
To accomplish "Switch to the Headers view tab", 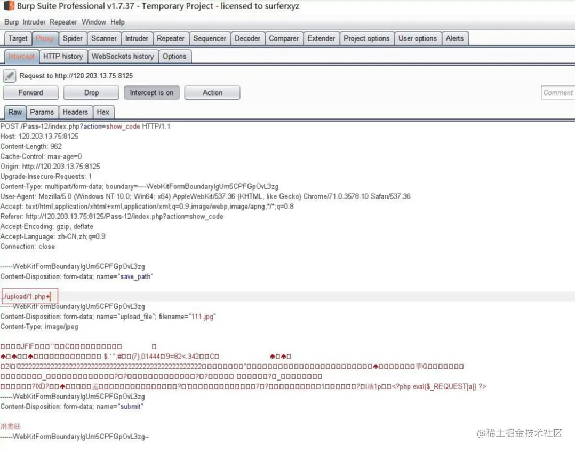I will 75,112.
